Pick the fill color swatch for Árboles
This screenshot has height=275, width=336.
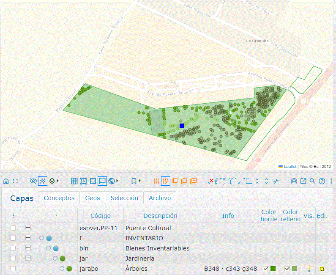295,269
